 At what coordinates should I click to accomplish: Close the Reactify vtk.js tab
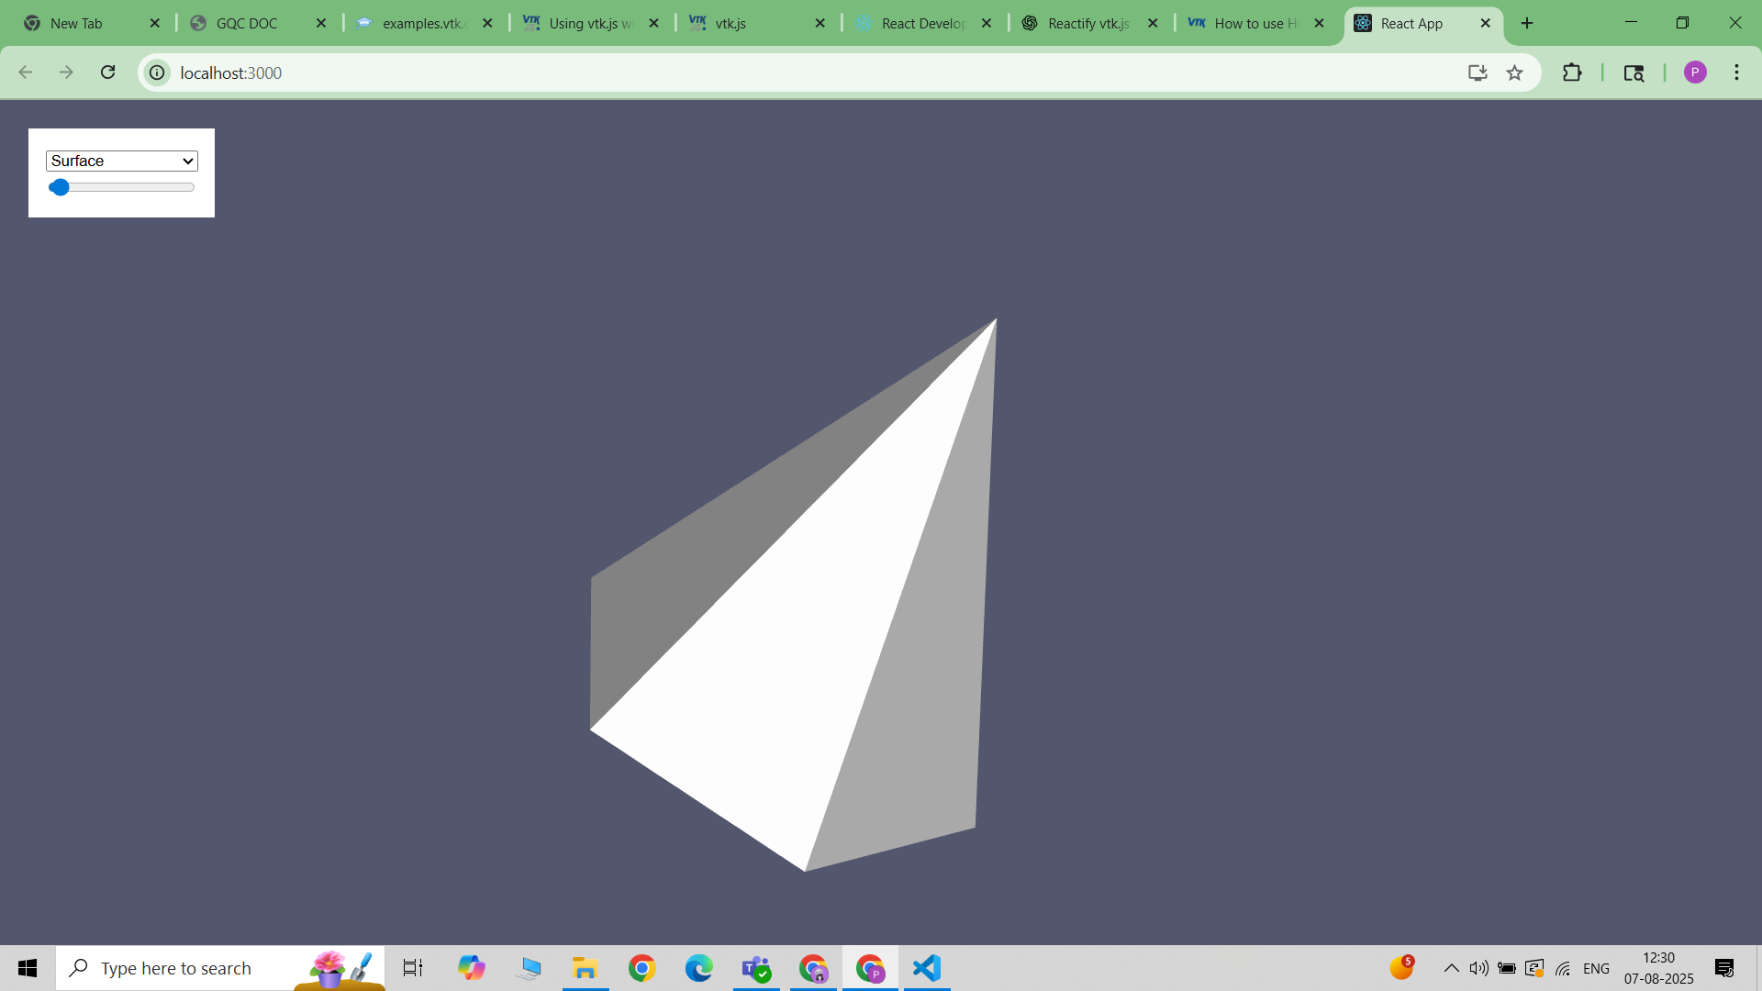[x=1153, y=23]
